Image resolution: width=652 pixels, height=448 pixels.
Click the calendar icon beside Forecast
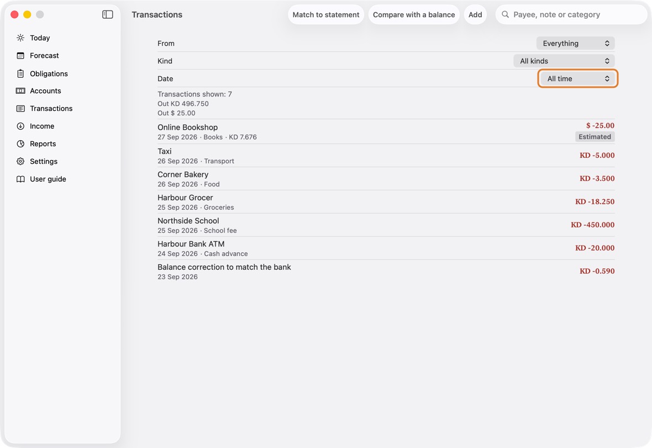pyautogui.click(x=20, y=56)
